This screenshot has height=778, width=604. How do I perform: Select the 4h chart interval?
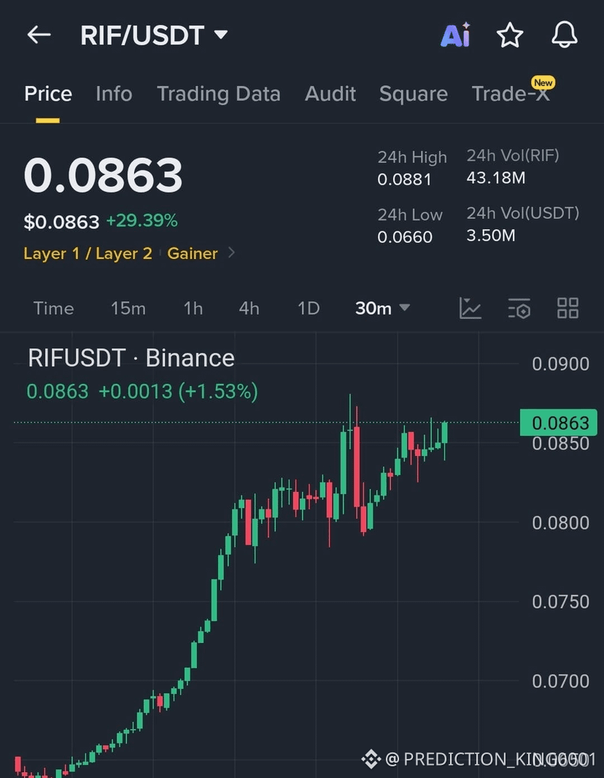click(x=249, y=308)
